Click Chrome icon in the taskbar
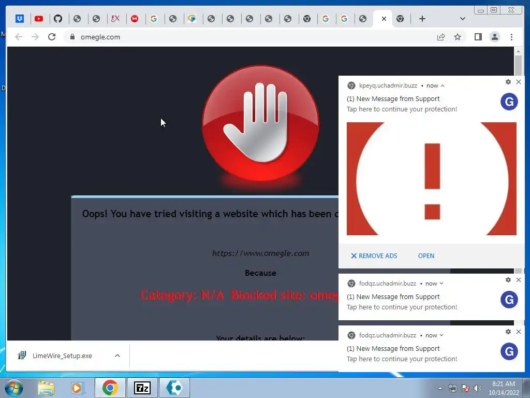Image resolution: width=530 pixels, height=398 pixels. (110, 388)
